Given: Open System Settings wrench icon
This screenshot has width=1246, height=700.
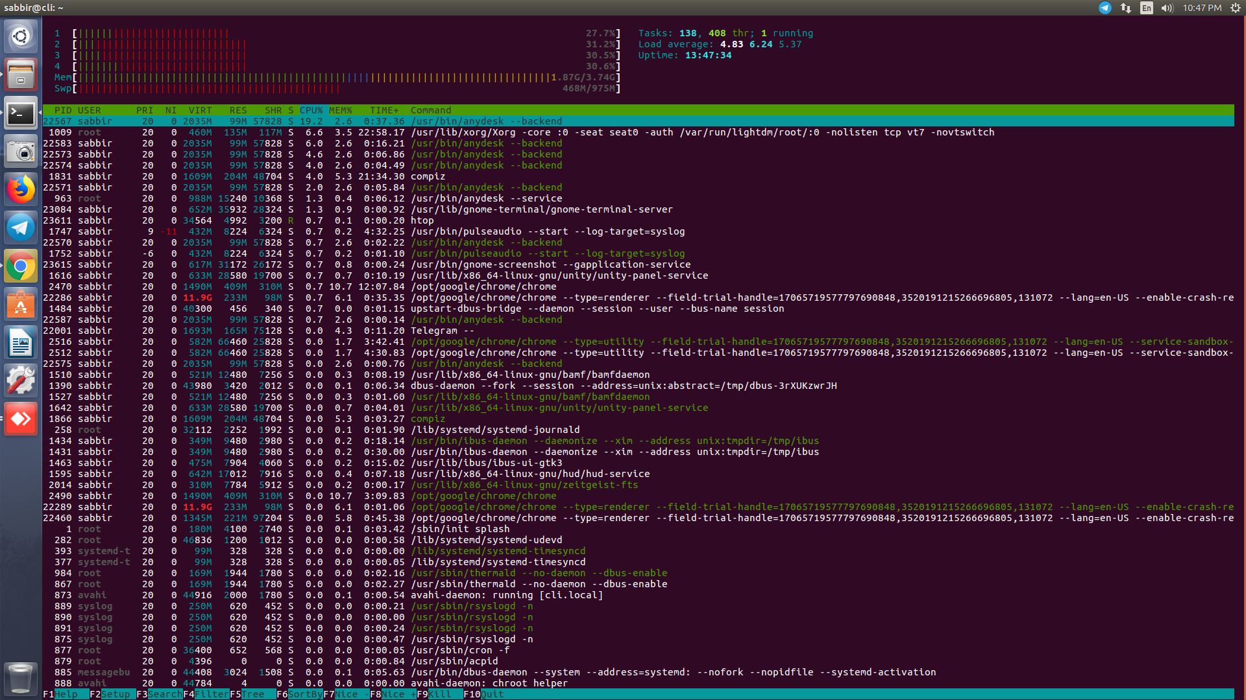Looking at the screenshot, I should click(x=21, y=380).
